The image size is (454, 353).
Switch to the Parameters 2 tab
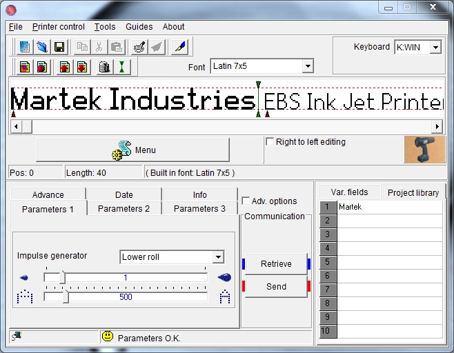pos(124,209)
